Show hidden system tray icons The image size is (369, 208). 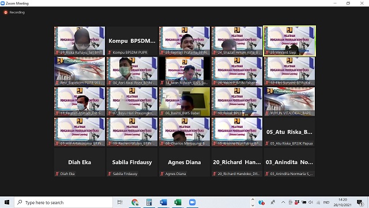pyautogui.click(x=283, y=202)
